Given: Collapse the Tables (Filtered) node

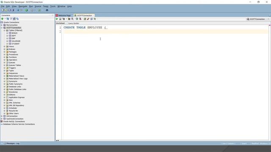Looking at the screenshot, I should coord(5,30).
